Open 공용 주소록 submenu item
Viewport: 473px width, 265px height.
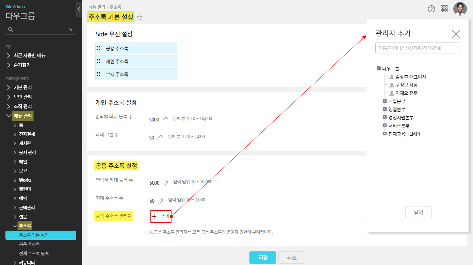click(x=30, y=244)
